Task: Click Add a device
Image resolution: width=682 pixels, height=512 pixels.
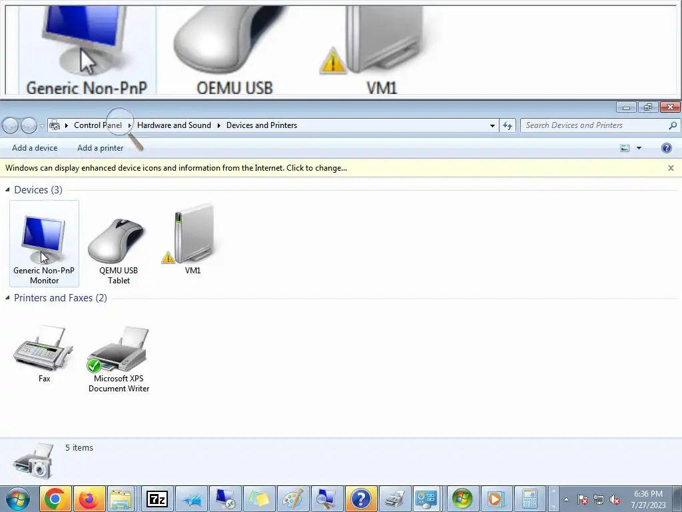Action: (35, 148)
